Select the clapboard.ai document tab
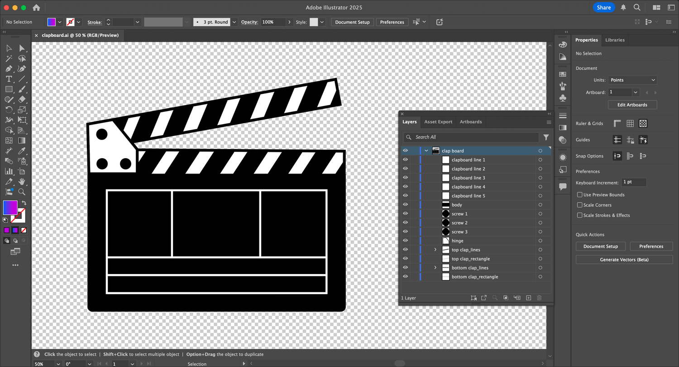This screenshot has height=367, width=679. point(80,35)
